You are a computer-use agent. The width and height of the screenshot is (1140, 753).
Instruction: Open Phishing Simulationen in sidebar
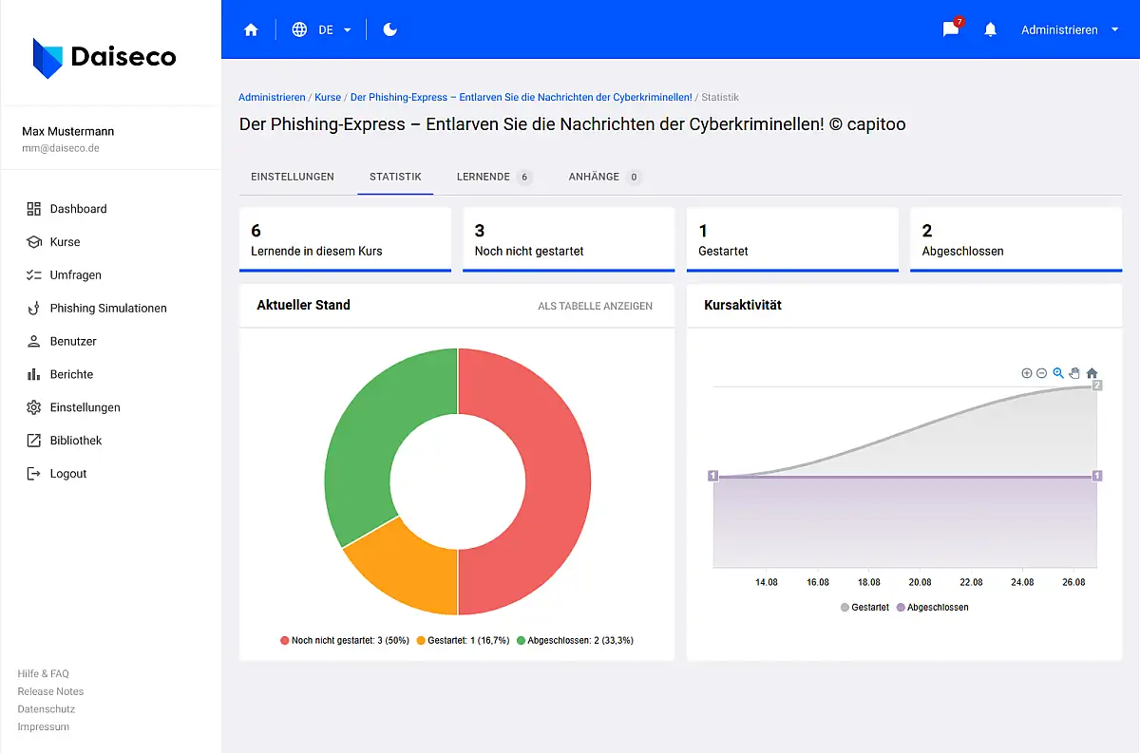tap(107, 308)
